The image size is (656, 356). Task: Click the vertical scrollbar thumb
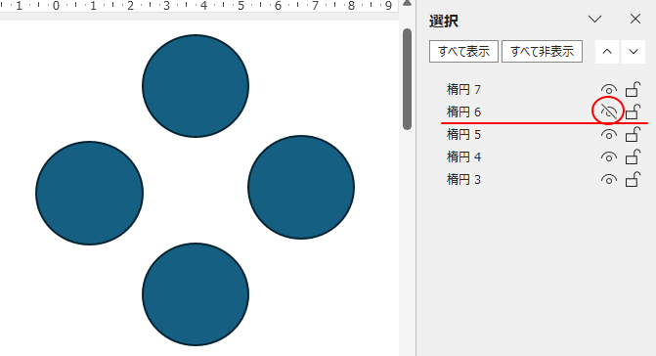pyautogui.click(x=407, y=79)
